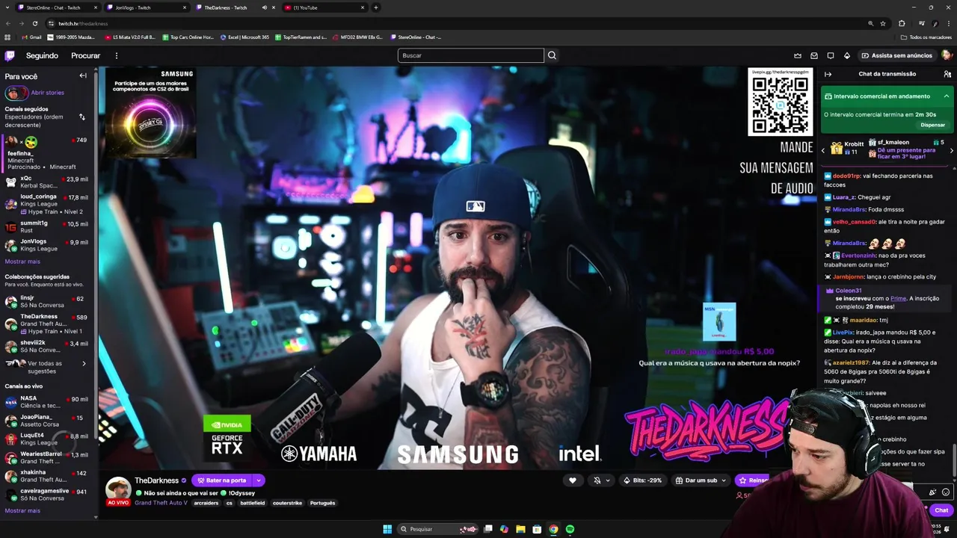This screenshot has height=538, width=957.
Task: Show previous gift leaderboard with left chevron
Action: (x=823, y=151)
